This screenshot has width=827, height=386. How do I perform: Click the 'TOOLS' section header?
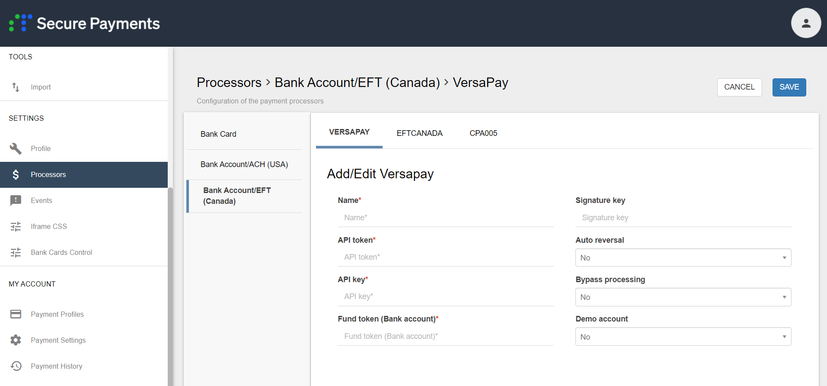coord(20,57)
